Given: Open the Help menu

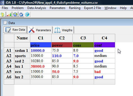Looking at the screenshot, I should pos(123,8).
